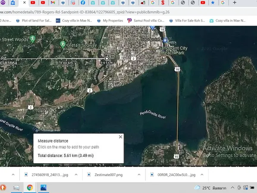
Task: Open the Photos app in taskbar
Action: point(43,187)
